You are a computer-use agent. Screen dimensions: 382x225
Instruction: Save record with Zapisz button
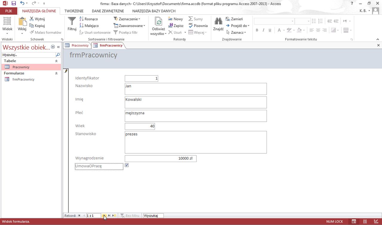[x=176, y=26]
